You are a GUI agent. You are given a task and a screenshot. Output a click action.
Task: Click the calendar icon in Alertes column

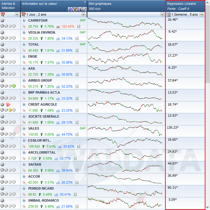point(2,14)
